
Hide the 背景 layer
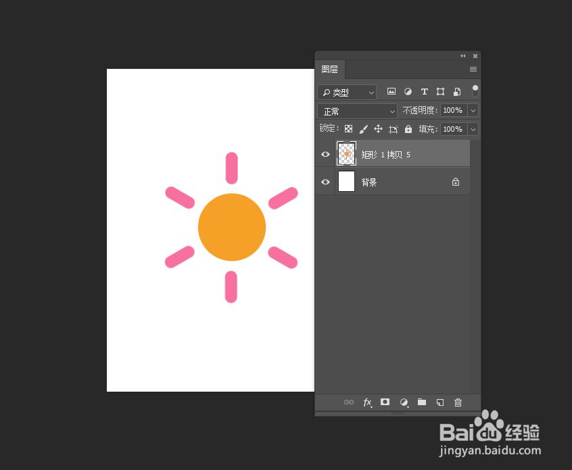(325, 182)
